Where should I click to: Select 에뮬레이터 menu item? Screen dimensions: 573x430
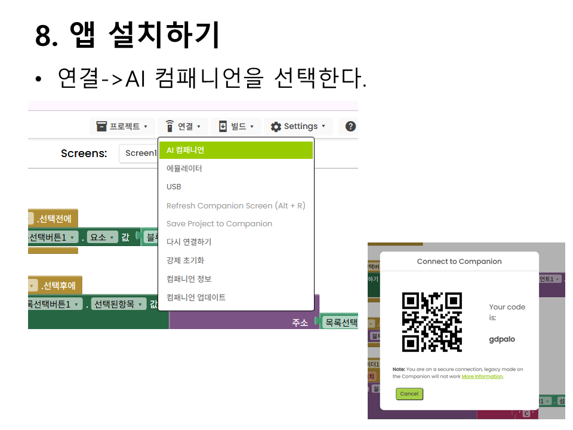click(x=236, y=168)
